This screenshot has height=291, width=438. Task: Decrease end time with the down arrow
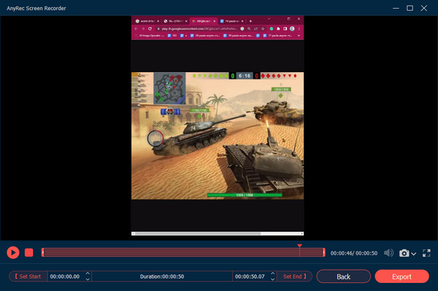(272, 279)
